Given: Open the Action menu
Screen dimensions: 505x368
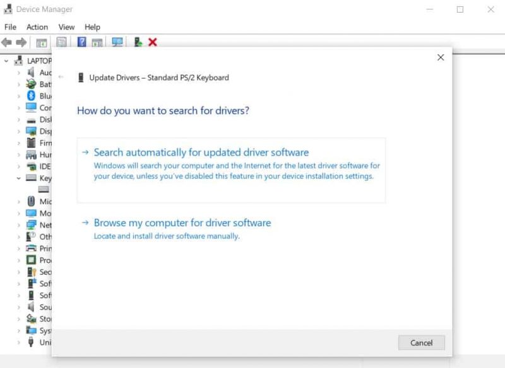Looking at the screenshot, I should [37, 26].
